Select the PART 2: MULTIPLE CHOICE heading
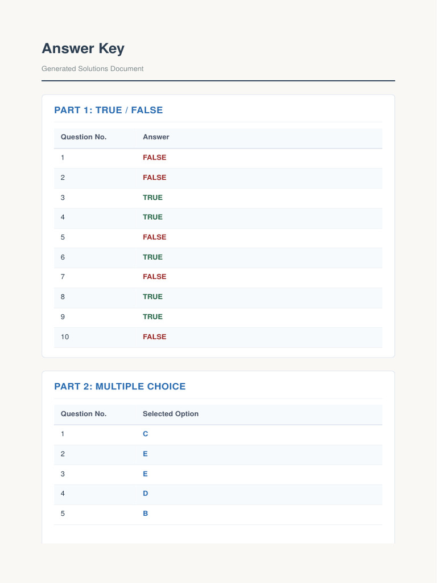This screenshot has height=583, width=437. 119,387
